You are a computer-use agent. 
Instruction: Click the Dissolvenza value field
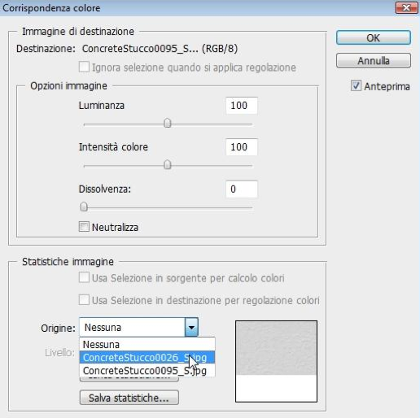coord(242,189)
